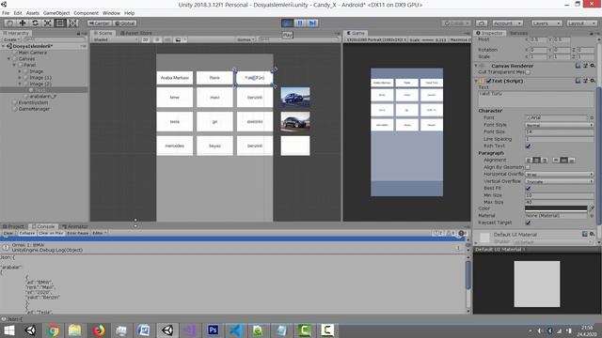This screenshot has height=338, width=602.
Task: Open Firefox from the taskbar
Action: click(x=99, y=330)
